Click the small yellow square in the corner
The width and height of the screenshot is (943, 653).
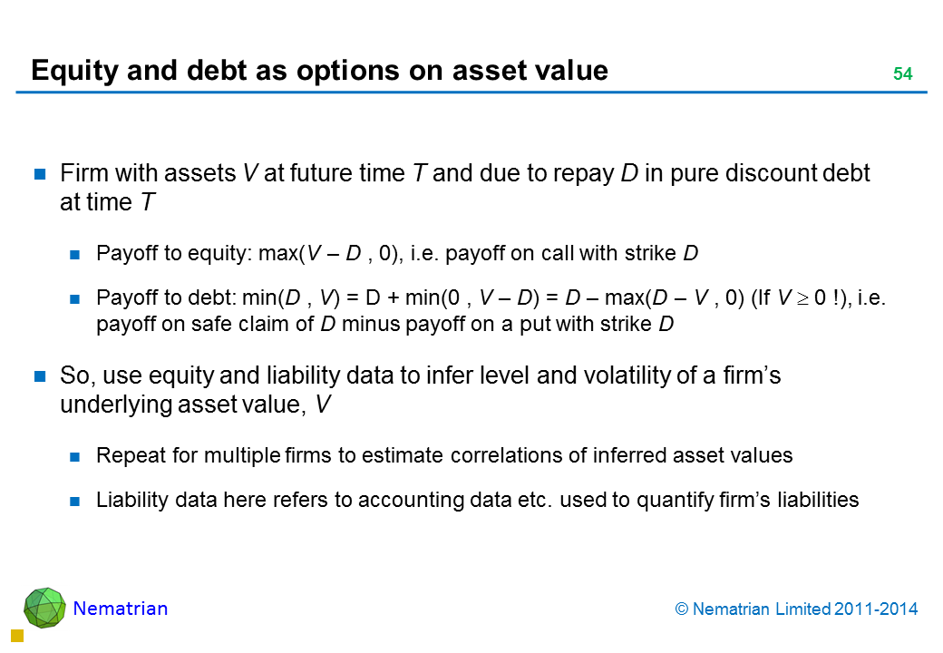point(16,636)
